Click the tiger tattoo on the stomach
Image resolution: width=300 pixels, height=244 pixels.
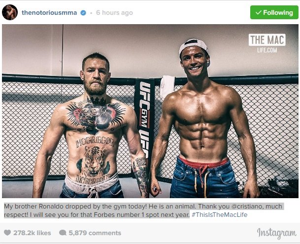[94, 161]
